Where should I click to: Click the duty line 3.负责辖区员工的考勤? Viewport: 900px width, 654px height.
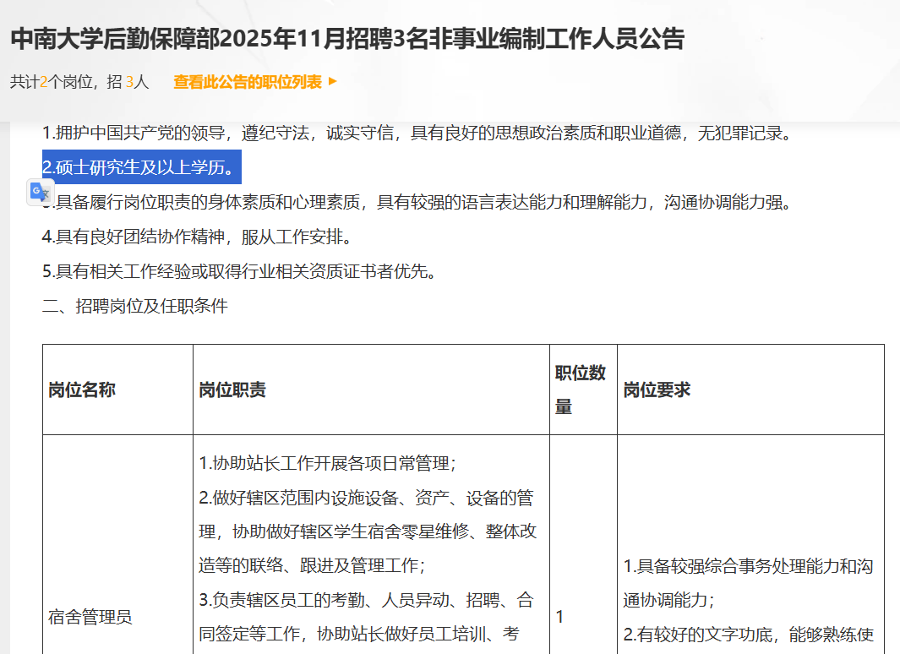point(366,617)
